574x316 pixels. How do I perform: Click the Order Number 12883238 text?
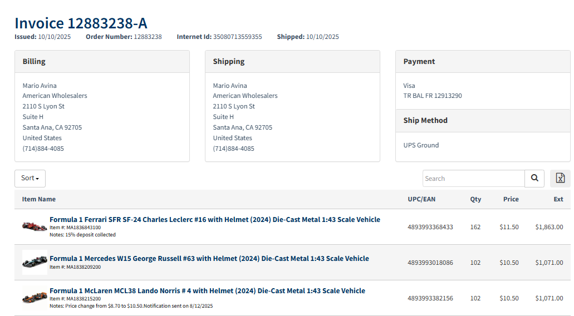pos(124,37)
